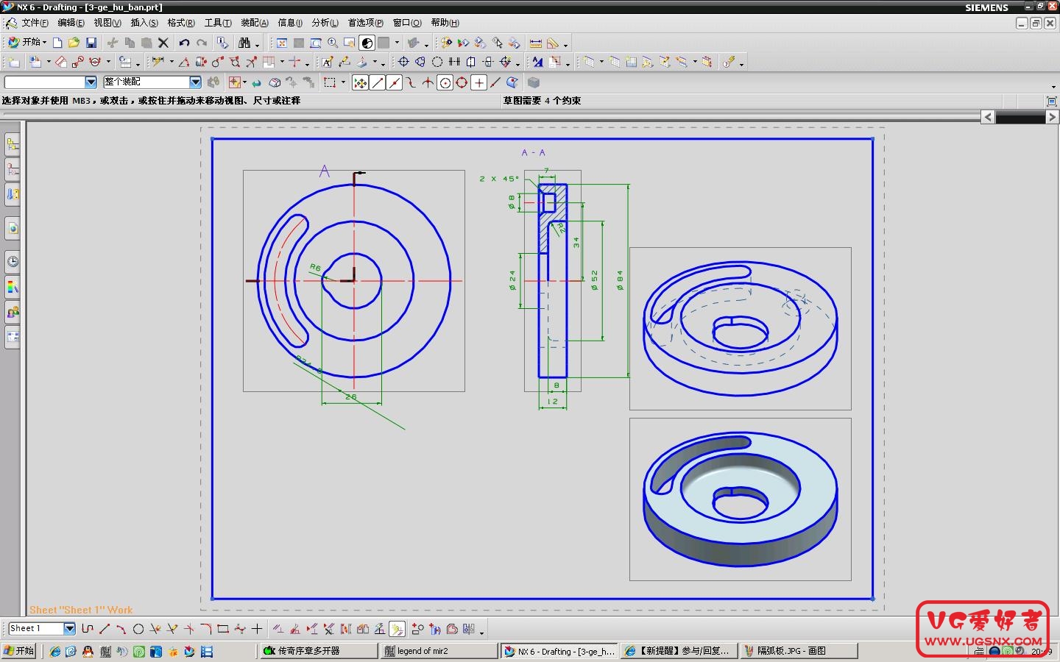
Task: Select the Zoom magnifier tool
Action: click(333, 43)
